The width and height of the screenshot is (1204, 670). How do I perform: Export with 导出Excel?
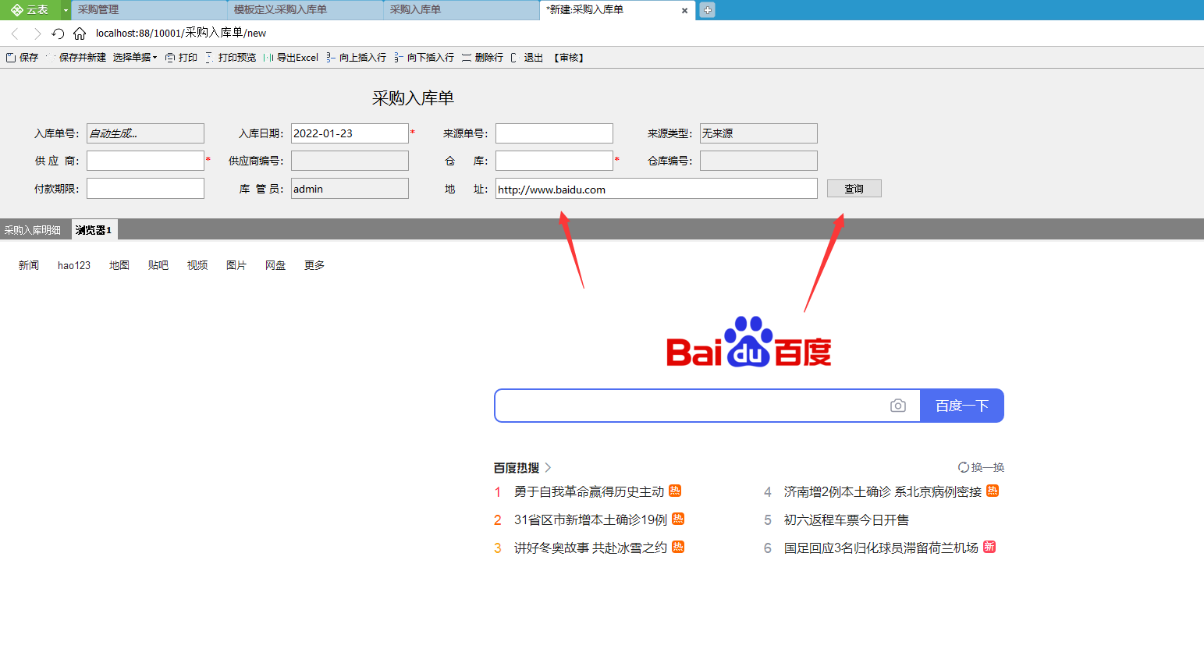[x=290, y=58]
